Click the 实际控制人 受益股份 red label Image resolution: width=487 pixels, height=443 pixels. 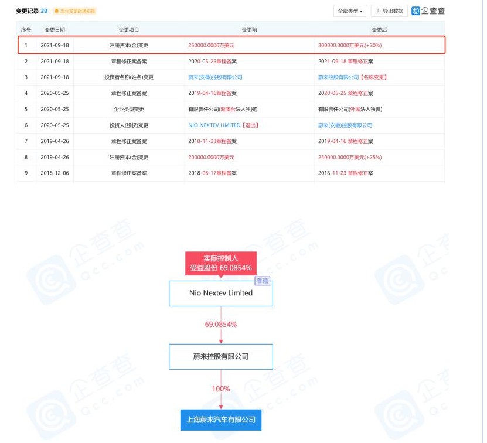pos(221,263)
